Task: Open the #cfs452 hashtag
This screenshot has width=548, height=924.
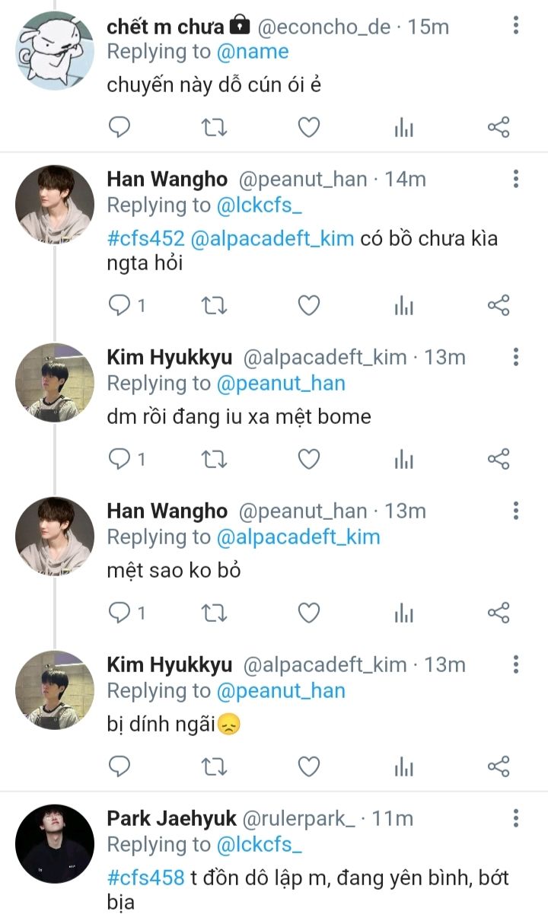Action: (145, 238)
